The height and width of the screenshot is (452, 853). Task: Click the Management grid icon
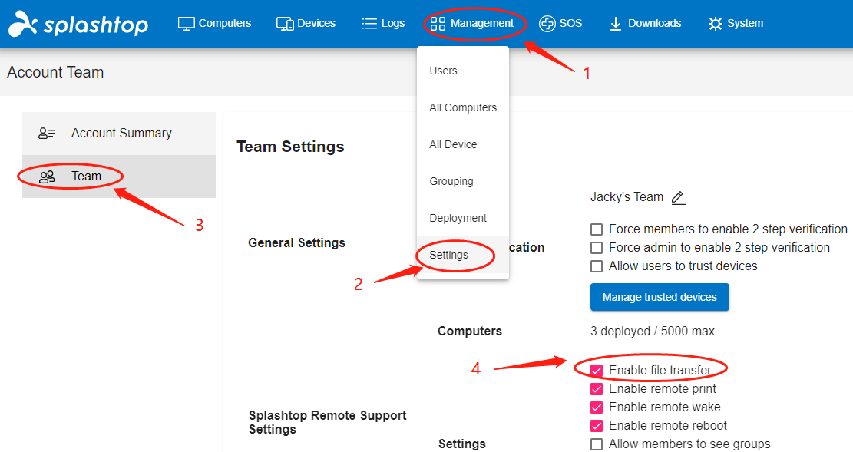click(x=438, y=24)
